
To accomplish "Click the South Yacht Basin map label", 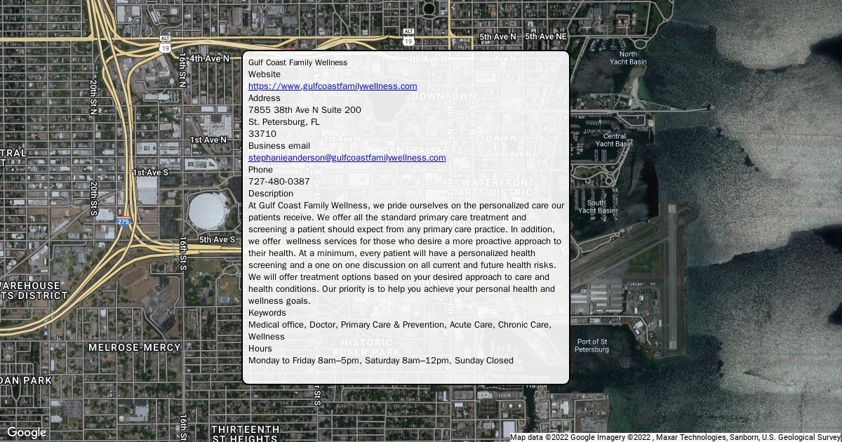I will (596, 207).
